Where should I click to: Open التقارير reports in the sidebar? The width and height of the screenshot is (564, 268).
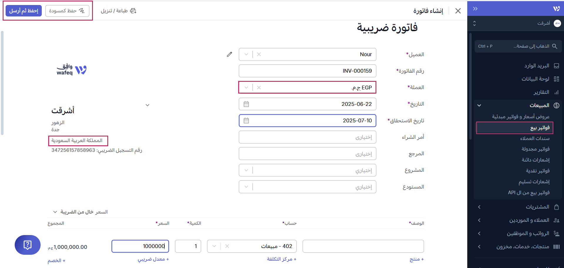tap(541, 92)
